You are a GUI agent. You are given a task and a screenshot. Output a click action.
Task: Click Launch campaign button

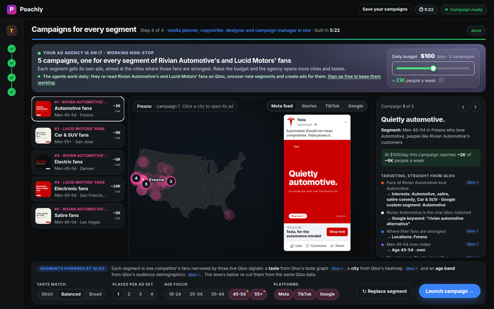(450, 291)
